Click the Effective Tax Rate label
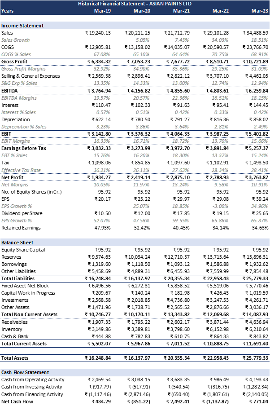The image size is (270, 406). click(20, 170)
